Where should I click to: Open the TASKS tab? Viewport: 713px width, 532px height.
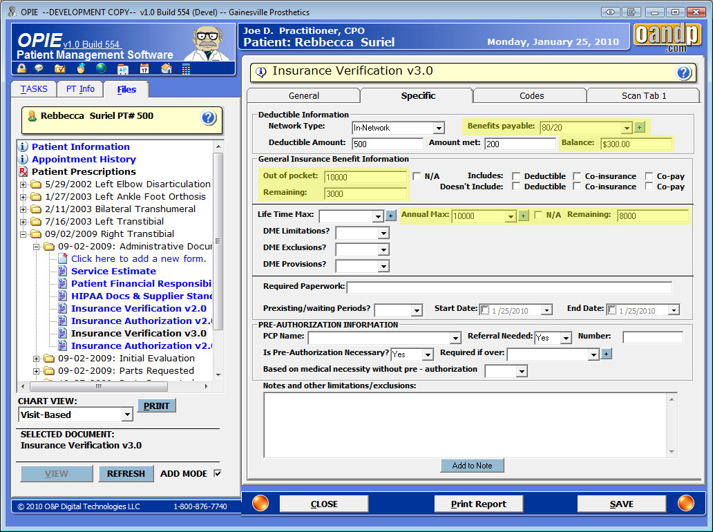pyautogui.click(x=34, y=88)
